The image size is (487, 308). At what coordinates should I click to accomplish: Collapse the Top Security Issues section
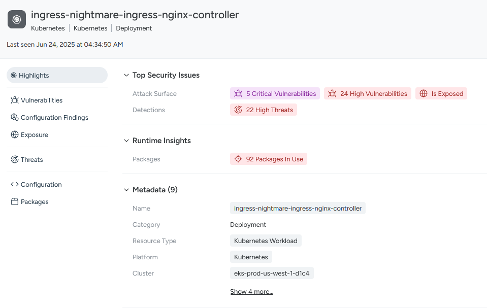126,75
